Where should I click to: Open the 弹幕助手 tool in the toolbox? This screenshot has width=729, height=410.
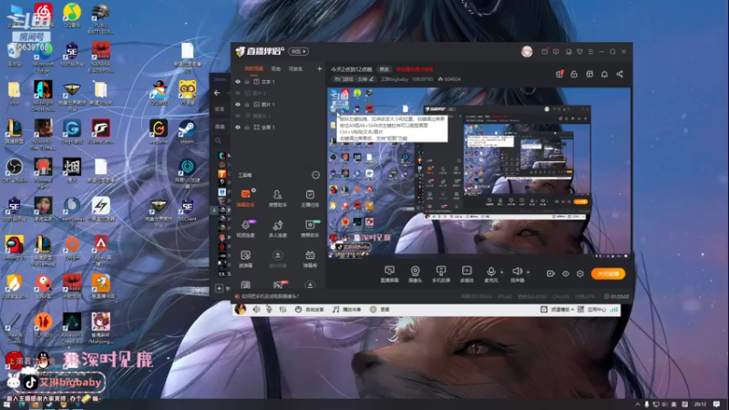click(245, 198)
